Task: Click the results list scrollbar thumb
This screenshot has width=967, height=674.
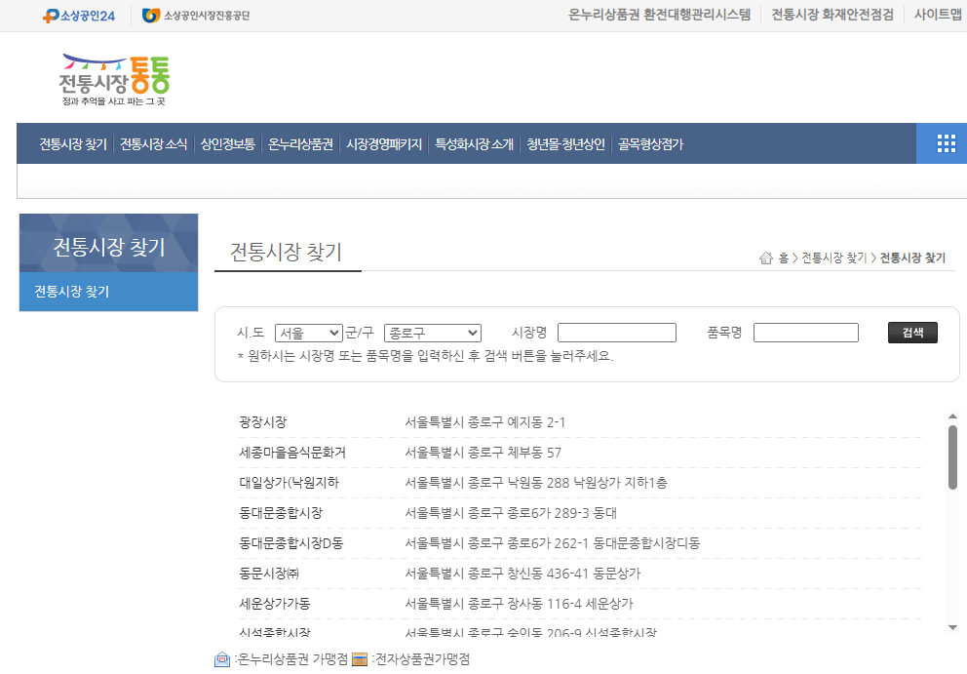Action: [952, 457]
